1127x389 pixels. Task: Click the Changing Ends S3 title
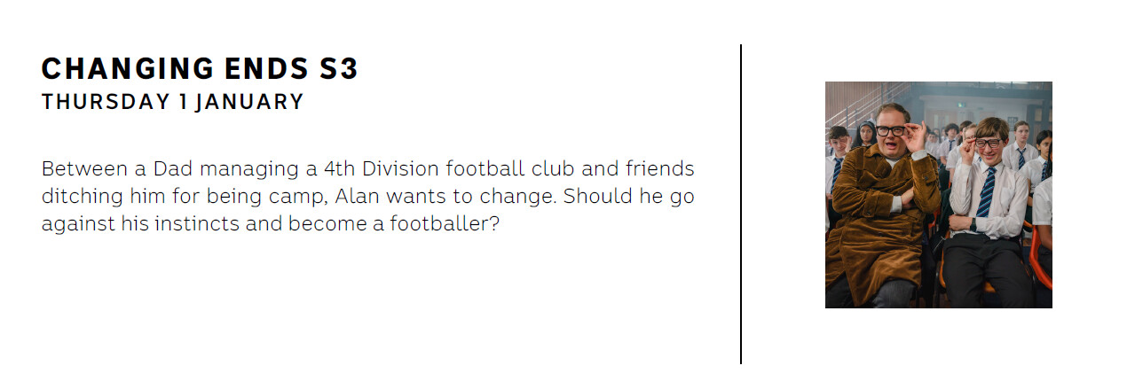(x=200, y=69)
